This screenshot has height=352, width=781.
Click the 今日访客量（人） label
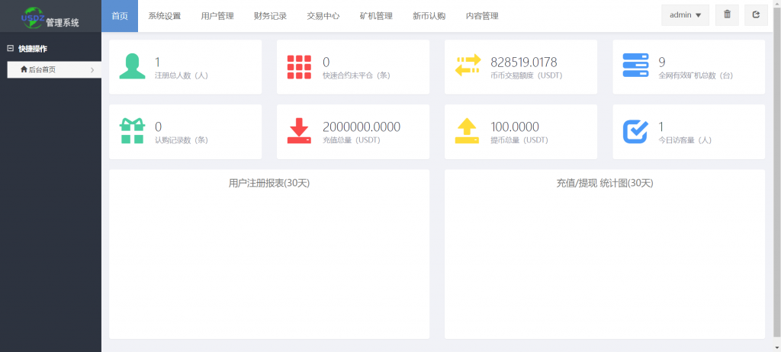(x=685, y=140)
